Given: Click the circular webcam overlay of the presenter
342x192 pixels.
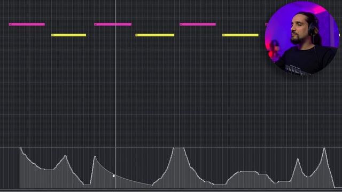Looking at the screenshot, I should pos(302,38).
